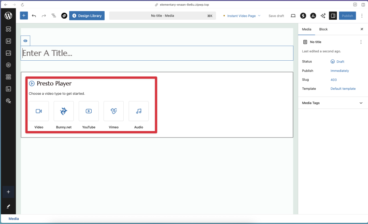Viewport: 368px width, 224px height.
Task: Click the 'Last edited a second ago.' text
Action: (x=321, y=51)
